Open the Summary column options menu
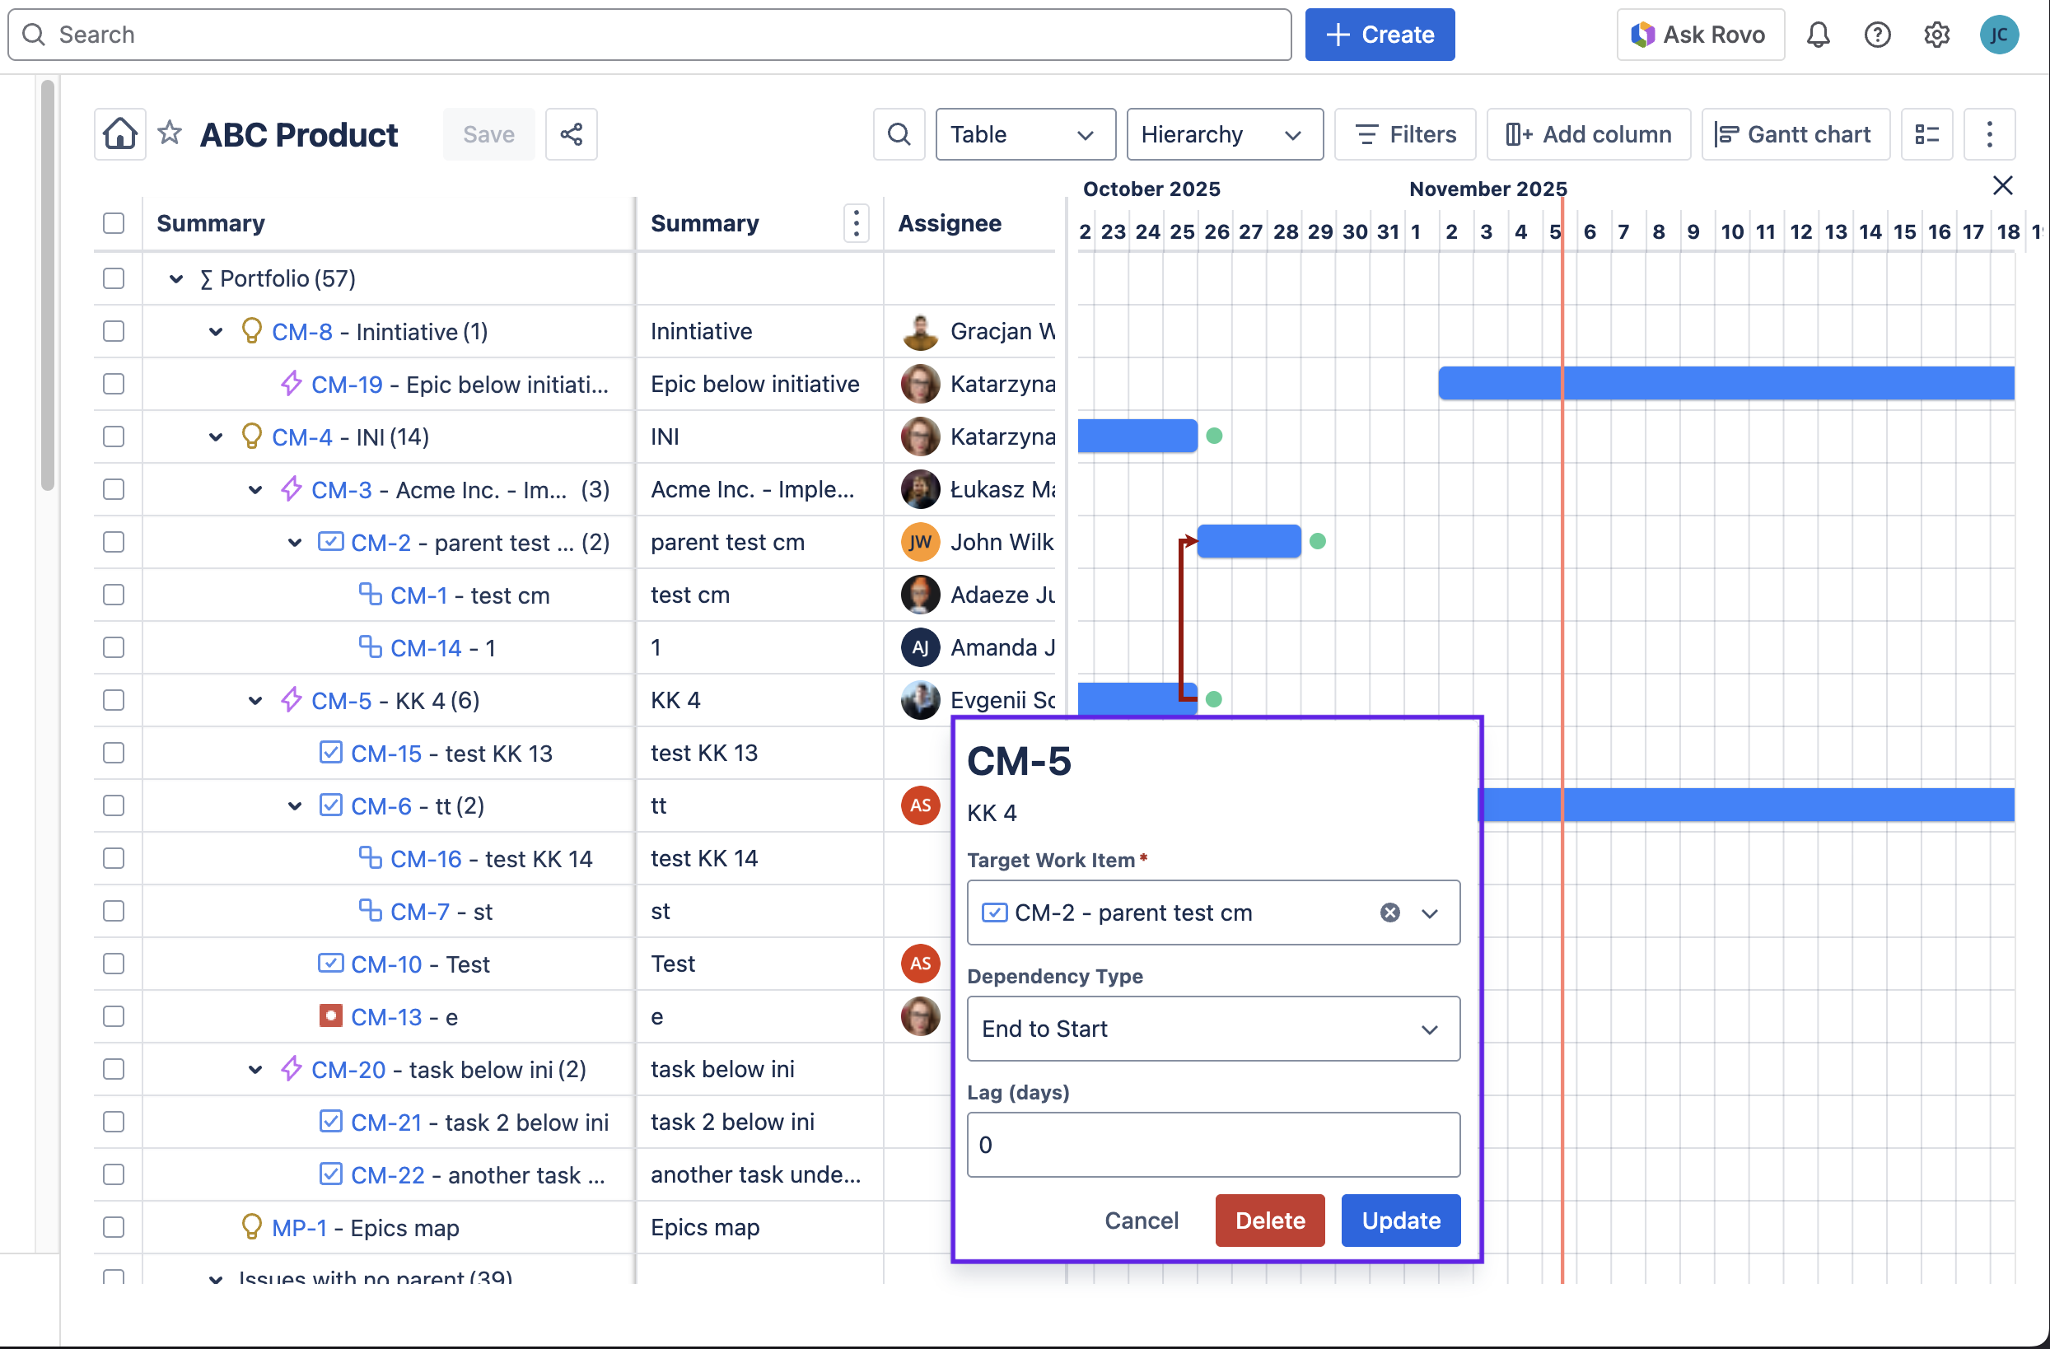Image resolution: width=2050 pixels, height=1349 pixels. pos(855,223)
